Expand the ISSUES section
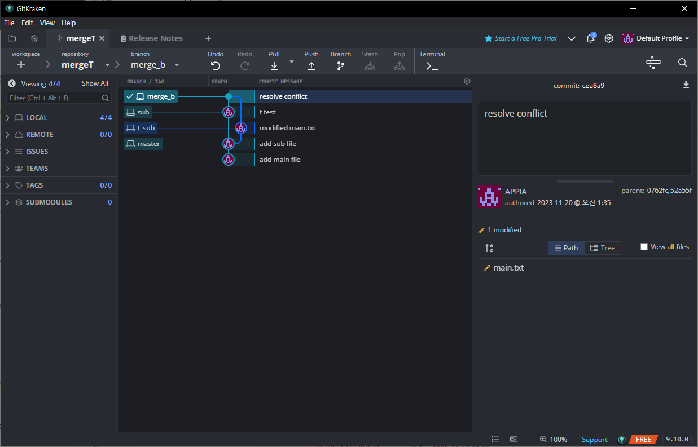This screenshot has height=447, width=698. pyautogui.click(x=59, y=152)
